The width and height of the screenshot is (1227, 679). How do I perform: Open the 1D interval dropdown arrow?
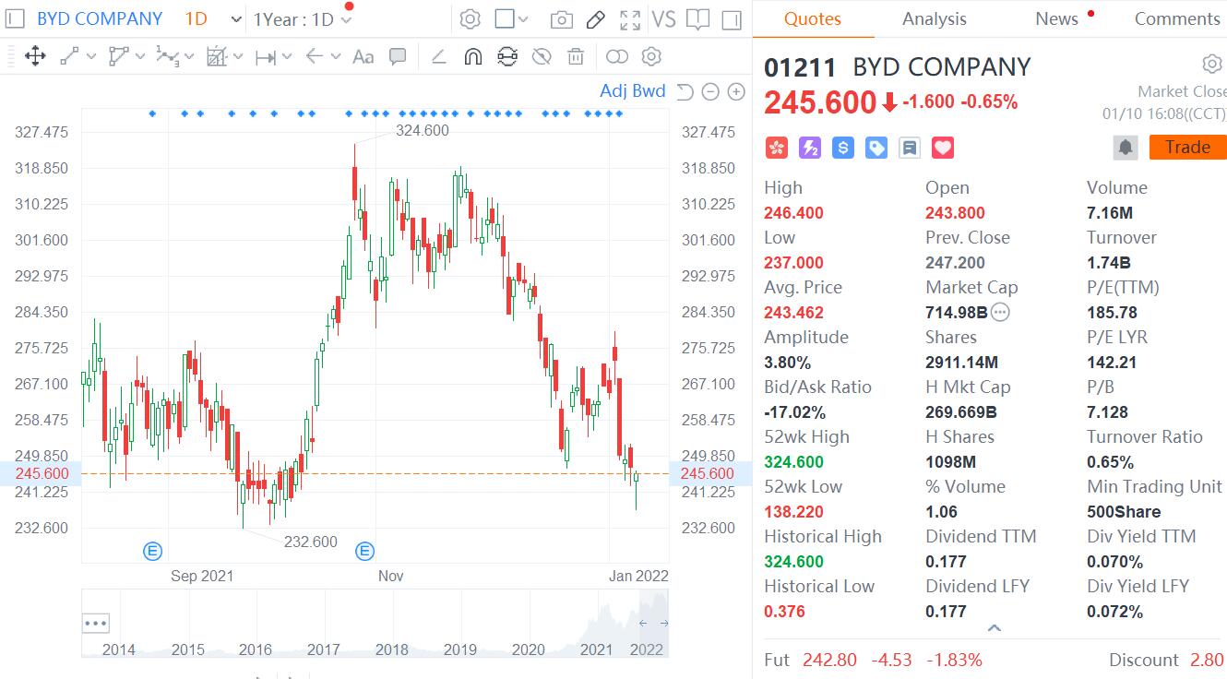tap(236, 19)
